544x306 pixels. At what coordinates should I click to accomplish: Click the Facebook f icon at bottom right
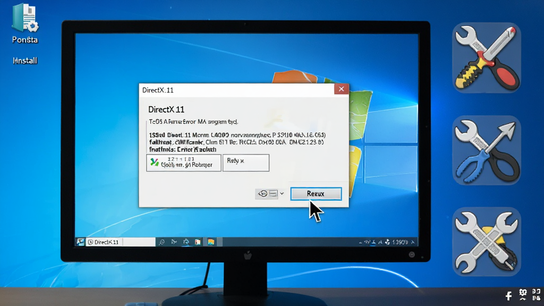(508, 295)
